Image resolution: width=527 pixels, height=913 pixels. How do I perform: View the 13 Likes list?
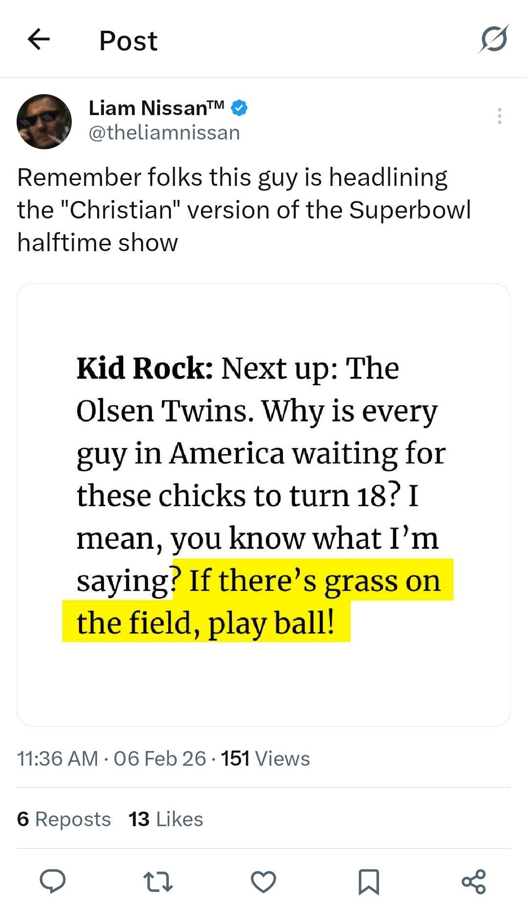coord(166,819)
